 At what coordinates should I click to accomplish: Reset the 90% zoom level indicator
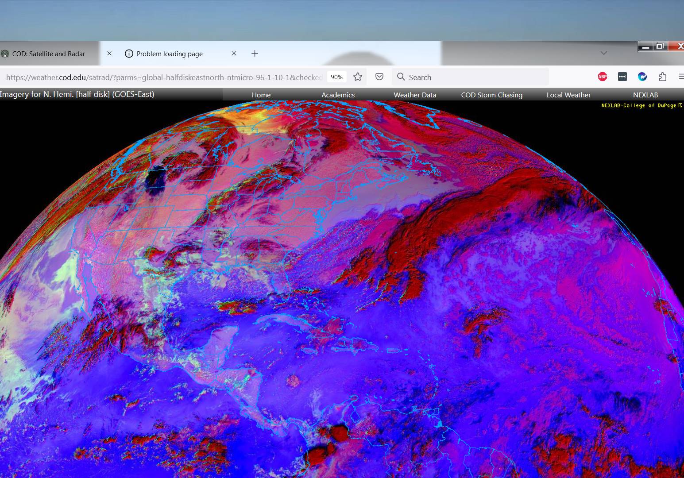pos(336,77)
